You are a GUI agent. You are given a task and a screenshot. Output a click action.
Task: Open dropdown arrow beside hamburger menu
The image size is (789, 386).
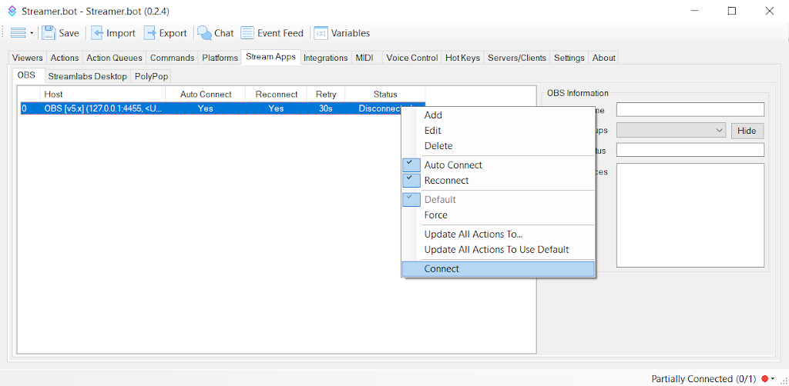pyautogui.click(x=32, y=33)
